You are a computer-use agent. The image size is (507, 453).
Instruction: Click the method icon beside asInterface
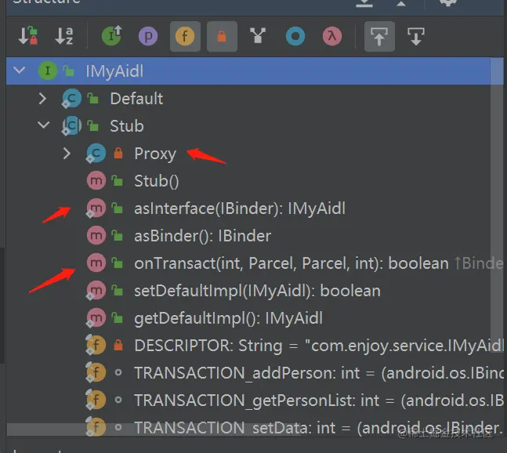click(96, 208)
